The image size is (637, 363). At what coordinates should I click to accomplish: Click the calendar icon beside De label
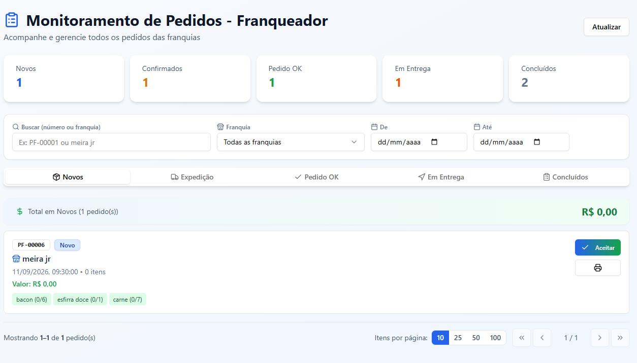374,127
